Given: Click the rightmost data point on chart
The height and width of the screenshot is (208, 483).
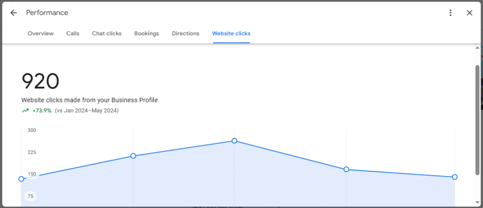Looking at the screenshot, I should tap(455, 177).
